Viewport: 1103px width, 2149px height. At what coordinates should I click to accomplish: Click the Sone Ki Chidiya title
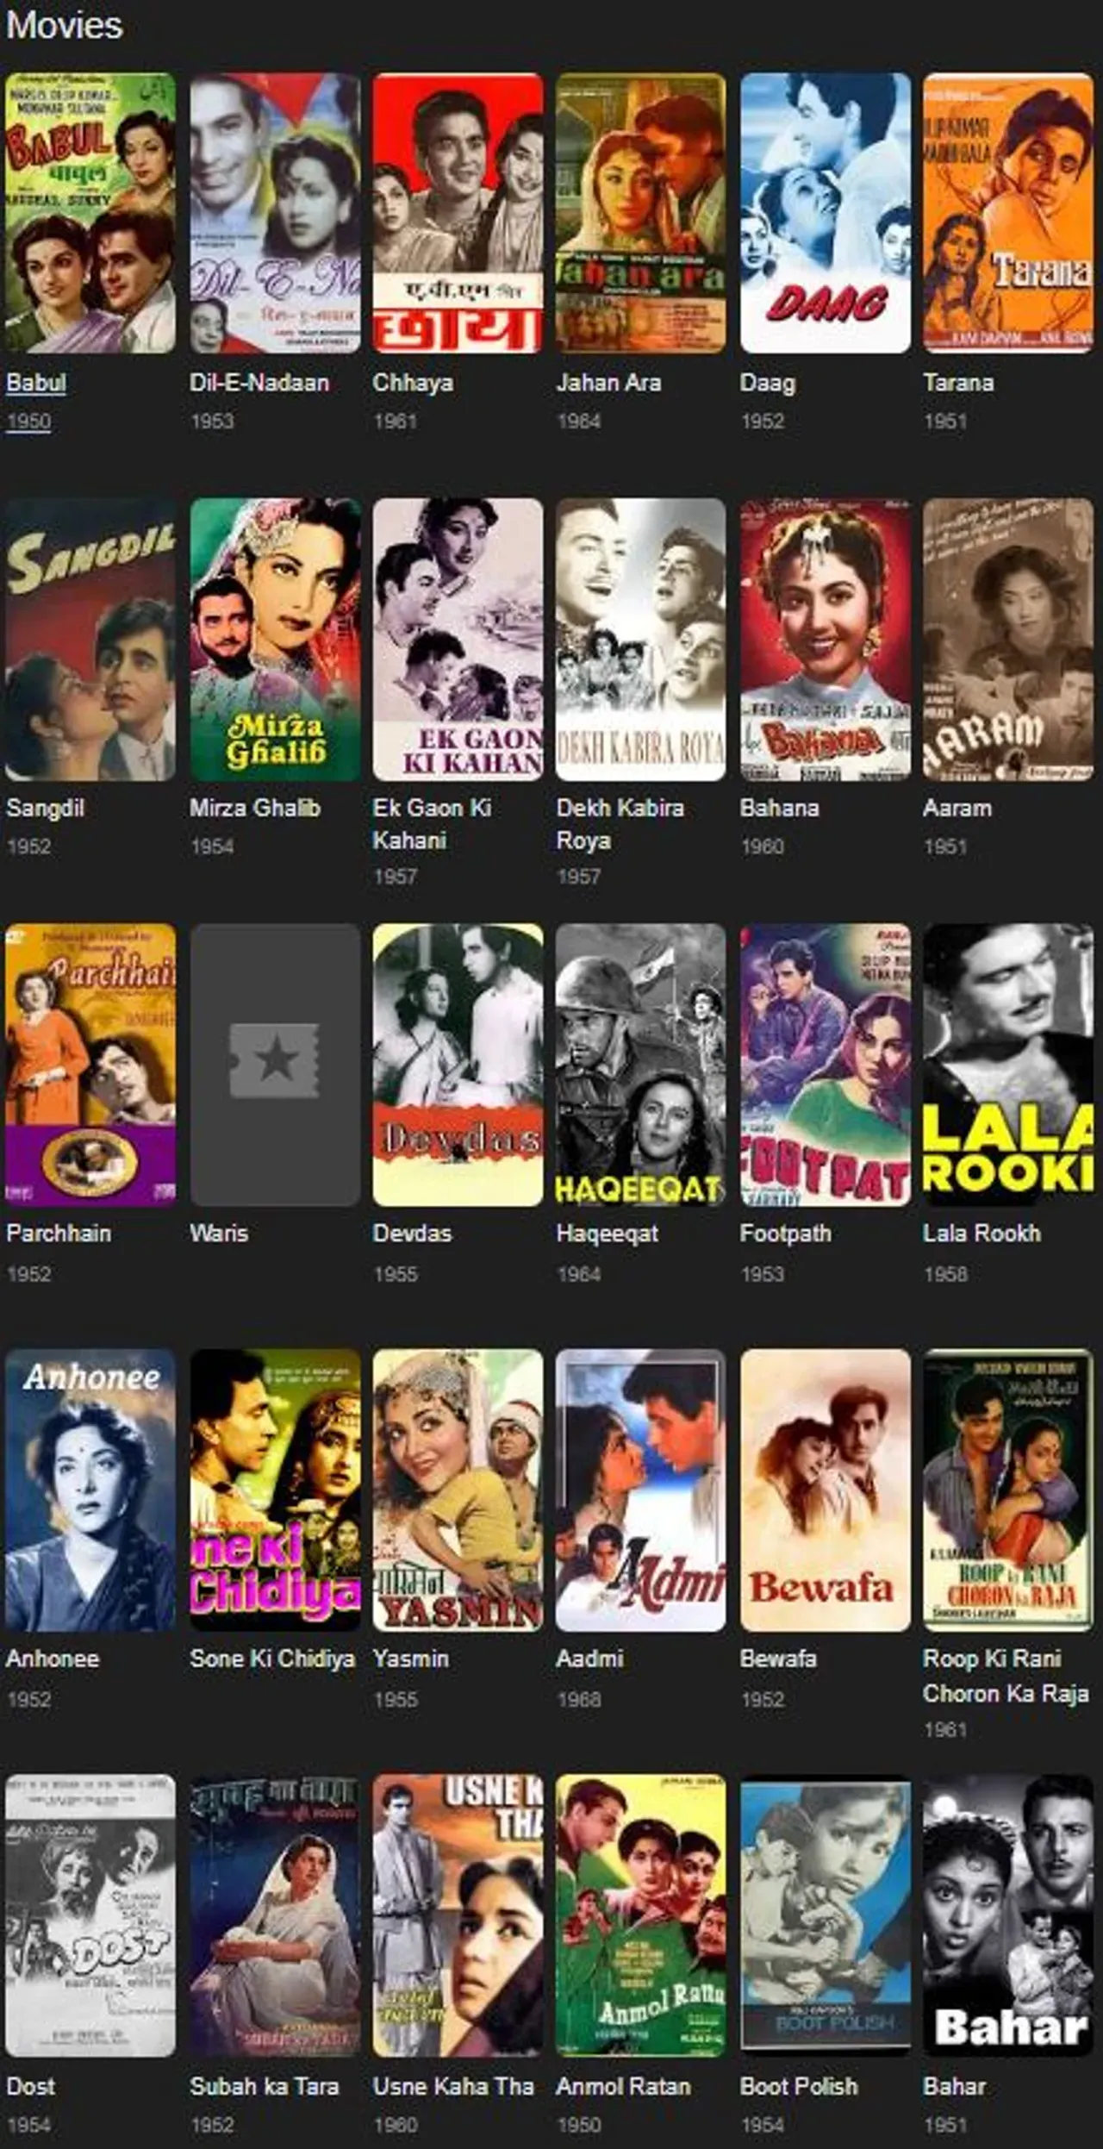tap(272, 1659)
